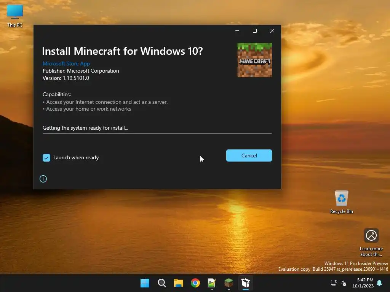390x292 pixels.
Task: Click the Install Minecraft for Windows 10? heading
Action: (x=122, y=51)
